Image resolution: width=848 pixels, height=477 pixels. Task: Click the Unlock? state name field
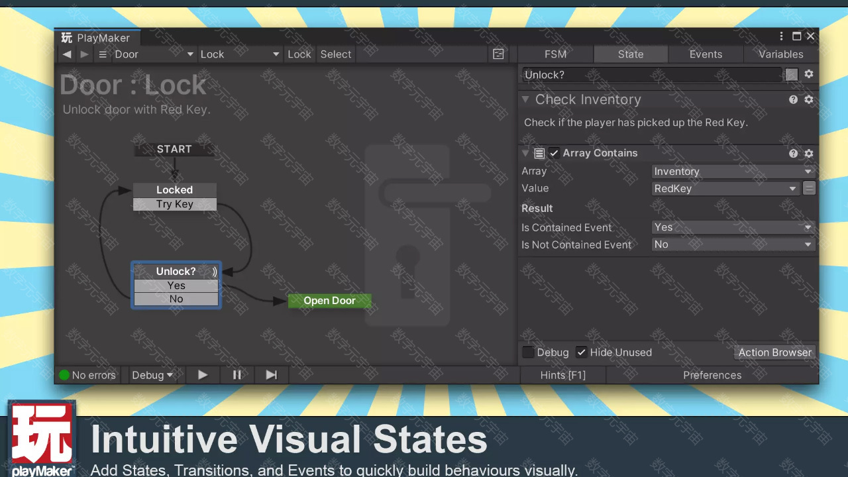pos(652,75)
